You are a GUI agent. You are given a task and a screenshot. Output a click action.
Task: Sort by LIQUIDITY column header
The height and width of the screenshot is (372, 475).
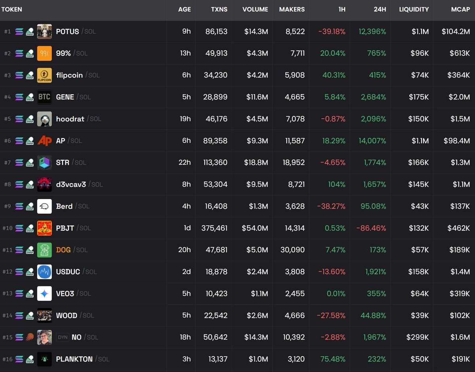click(x=414, y=9)
